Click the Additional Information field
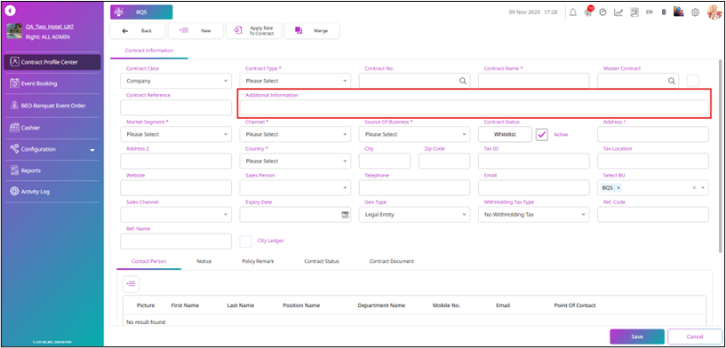 pyautogui.click(x=475, y=107)
